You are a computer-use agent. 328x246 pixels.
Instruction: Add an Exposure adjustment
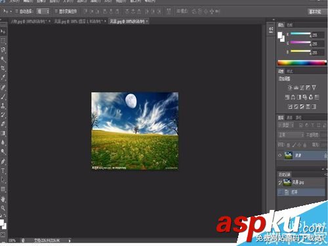point(308,88)
